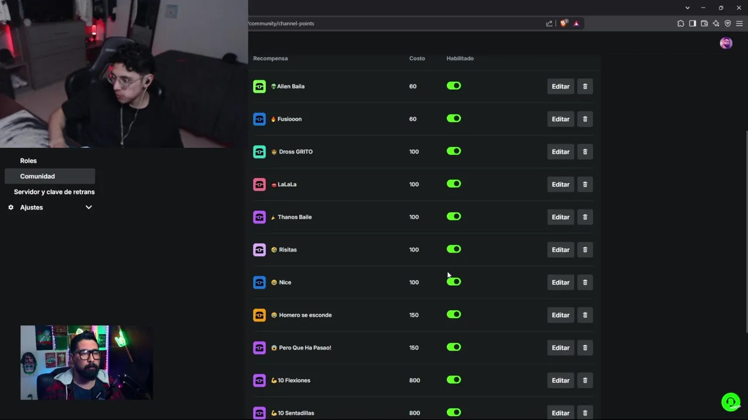Viewport: 748px width, 420px height.
Task: Delete the Thanos Baile reward
Action: click(585, 217)
